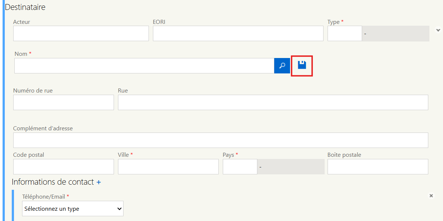
Task: Click into the Nom text field
Action: [x=144, y=66]
